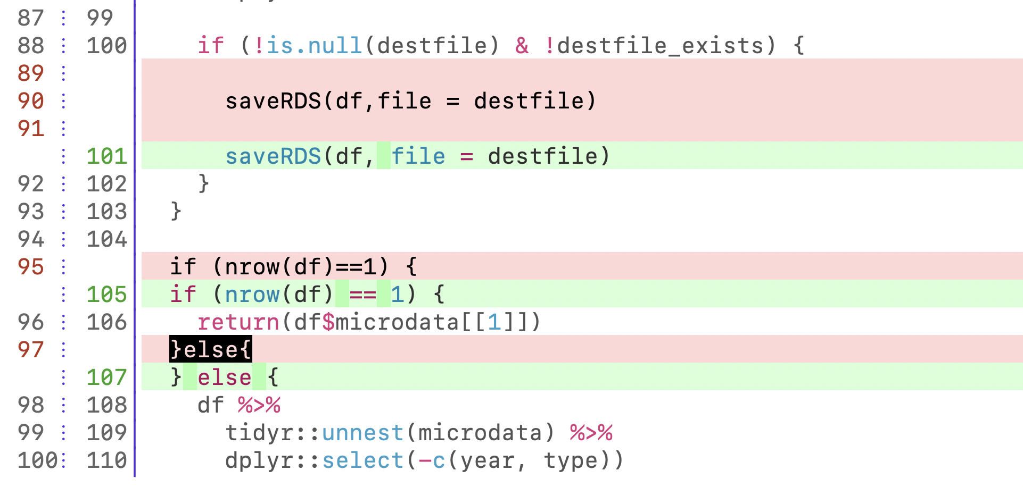The width and height of the screenshot is (1023, 487).
Task: Click saveRDS in the added green line
Action: 273,156
